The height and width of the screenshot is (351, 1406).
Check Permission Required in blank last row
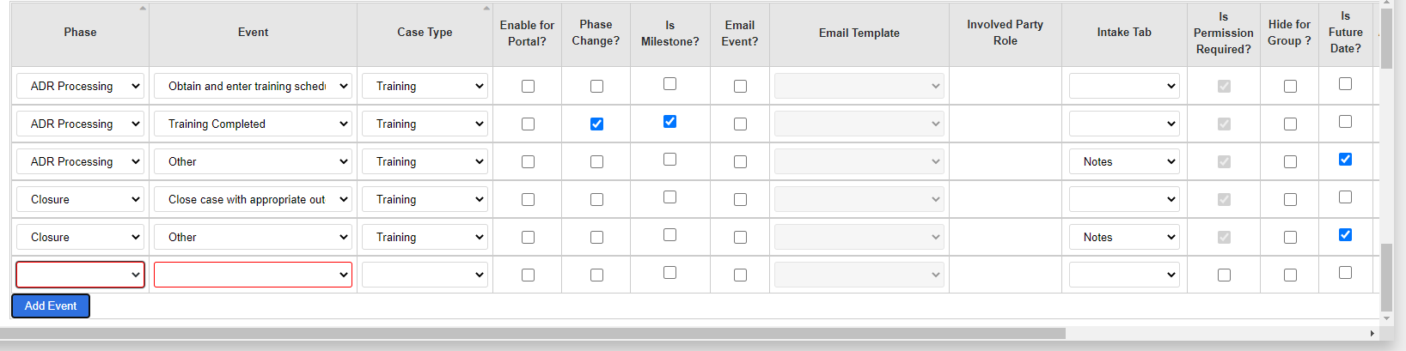[x=1224, y=275]
